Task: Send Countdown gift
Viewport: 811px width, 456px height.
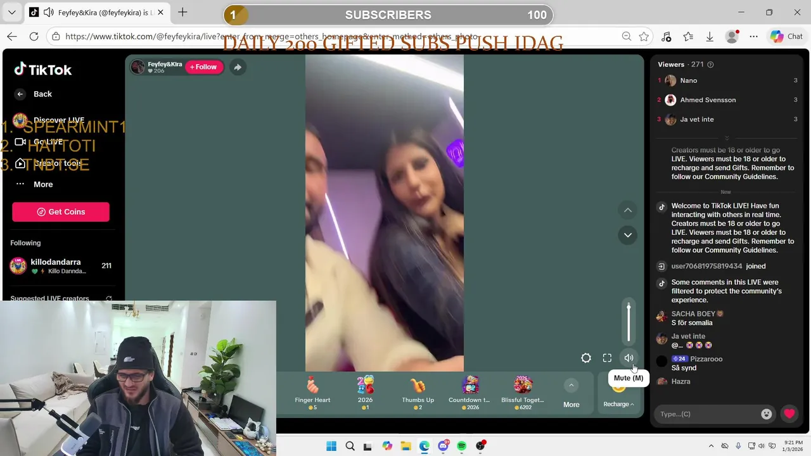Action: tap(469, 393)
